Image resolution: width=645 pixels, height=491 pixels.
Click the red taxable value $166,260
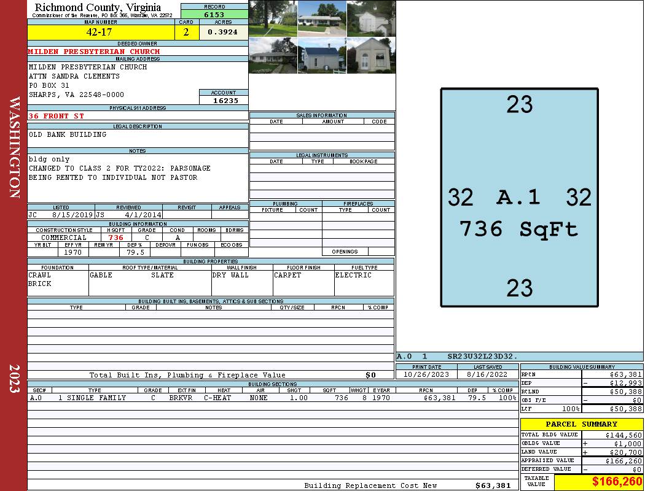pos(617,482)
